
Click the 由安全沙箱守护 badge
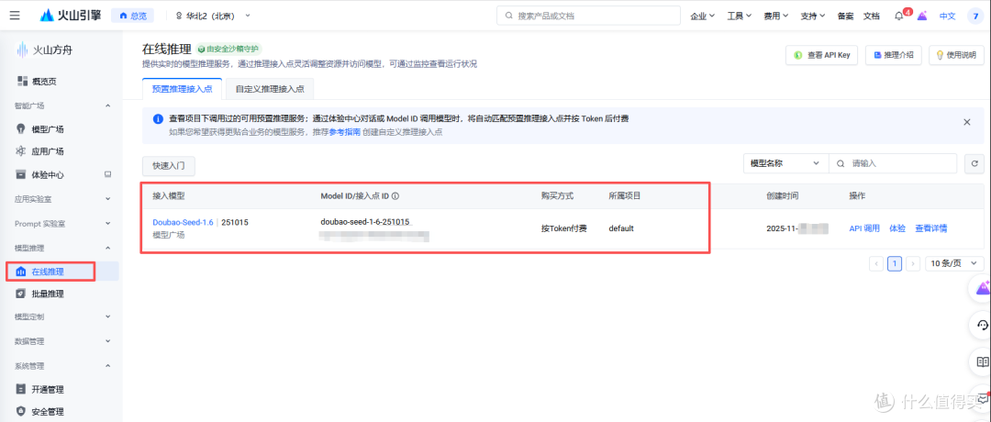(228, 49)
